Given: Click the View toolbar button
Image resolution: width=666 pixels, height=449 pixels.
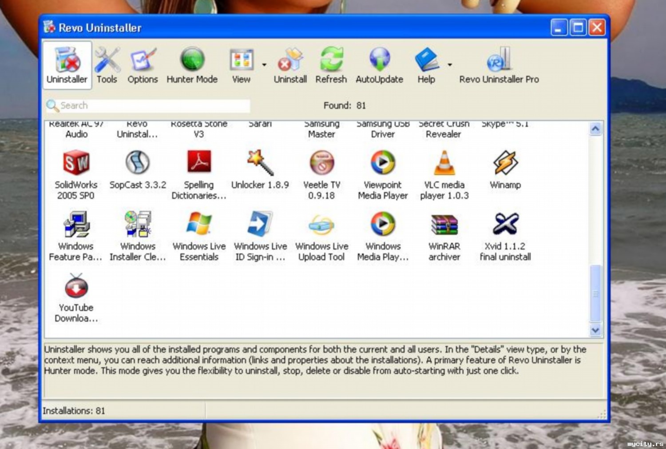Looking at the screenshot, I should pyautogui.click(x=241, y=65).
